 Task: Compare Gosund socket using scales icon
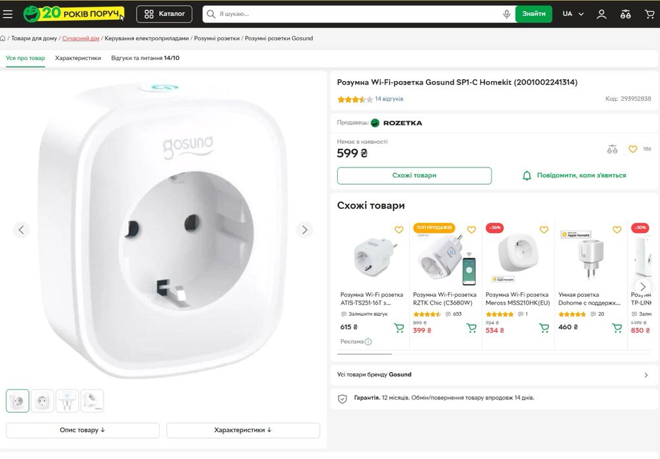coord(612,149)
